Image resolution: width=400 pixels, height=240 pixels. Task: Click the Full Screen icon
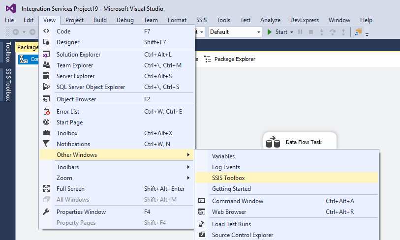point(46,188)
